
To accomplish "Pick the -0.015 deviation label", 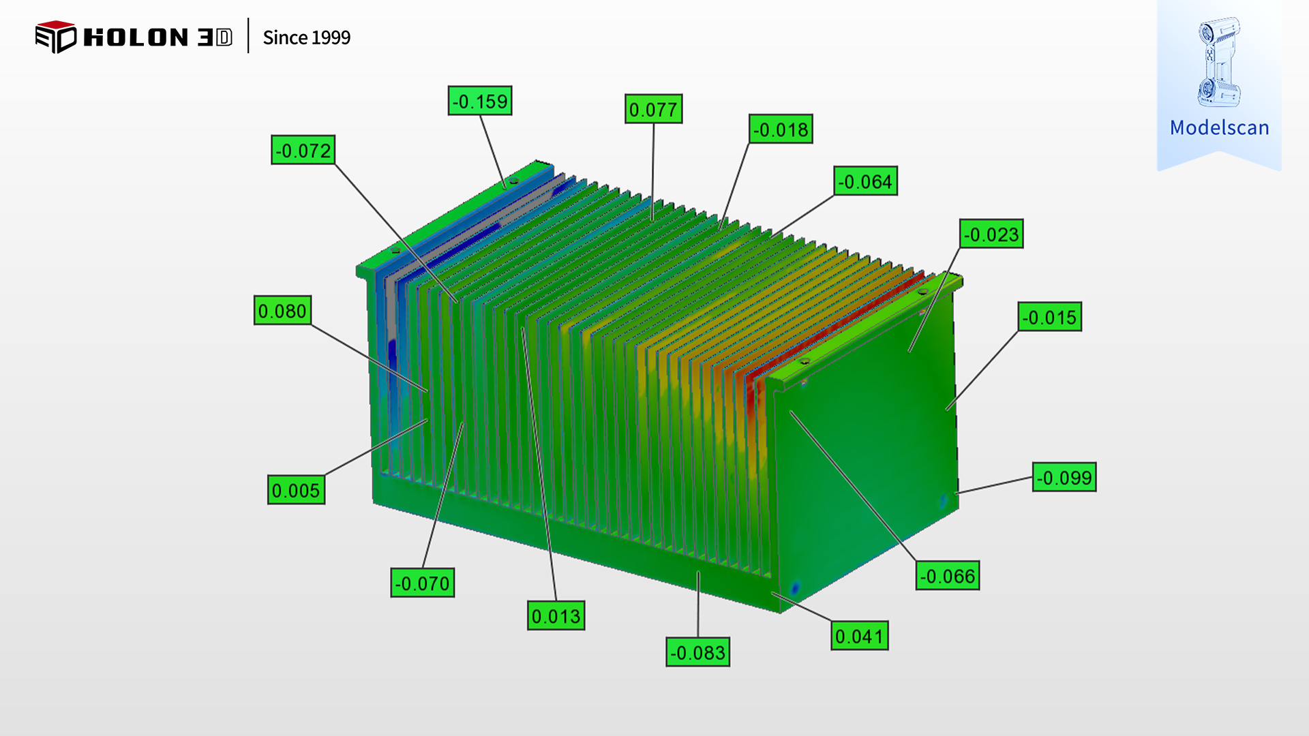I will [x=1049, y=318].
